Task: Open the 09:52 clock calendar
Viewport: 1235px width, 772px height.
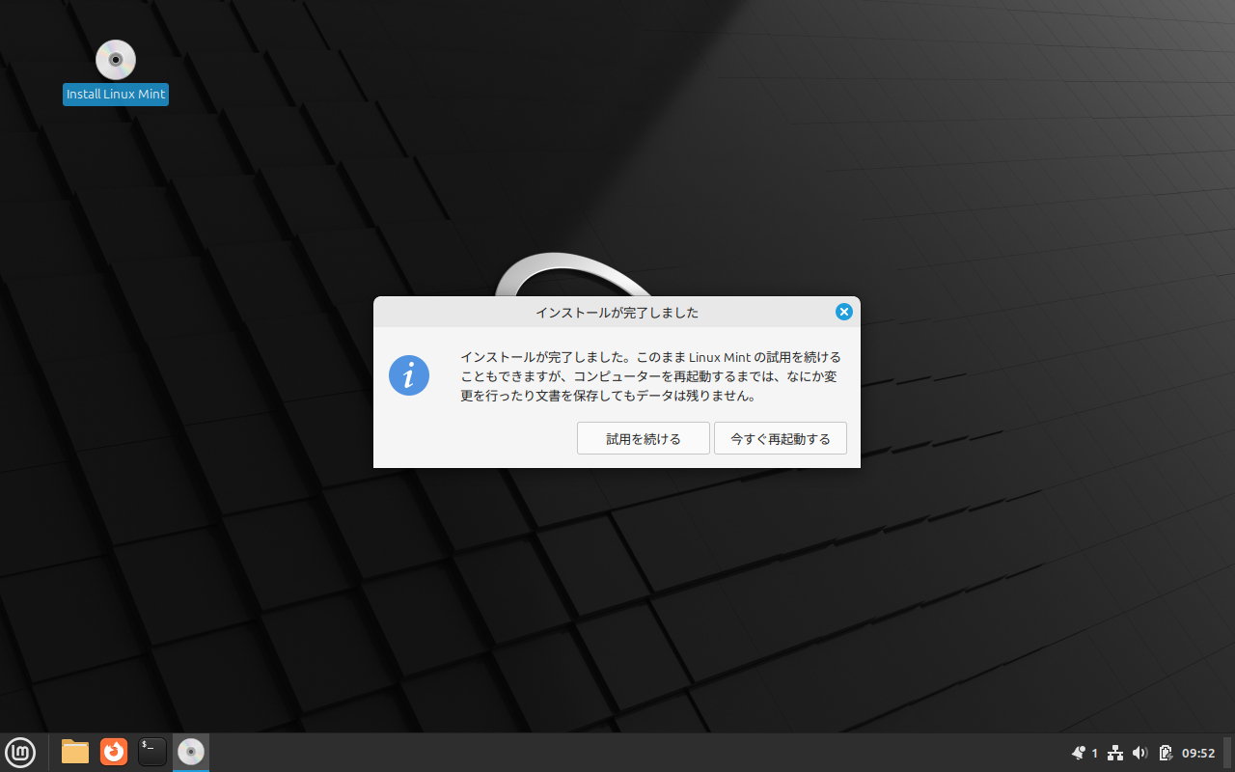Action: tap(1198, 753)
